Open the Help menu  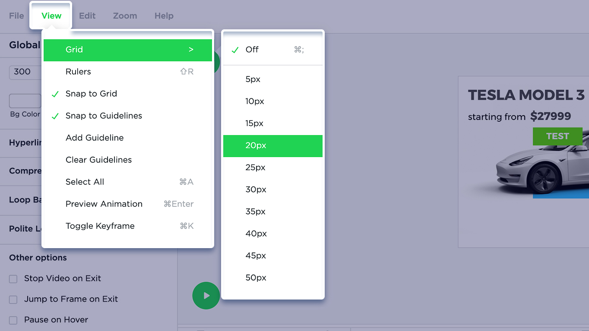pyautogui.click(x=164, y=16)
